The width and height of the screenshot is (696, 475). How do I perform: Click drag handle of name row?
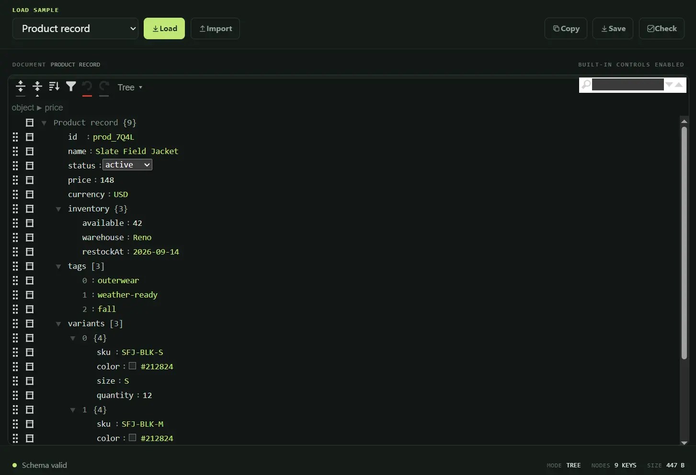(15, 151)
